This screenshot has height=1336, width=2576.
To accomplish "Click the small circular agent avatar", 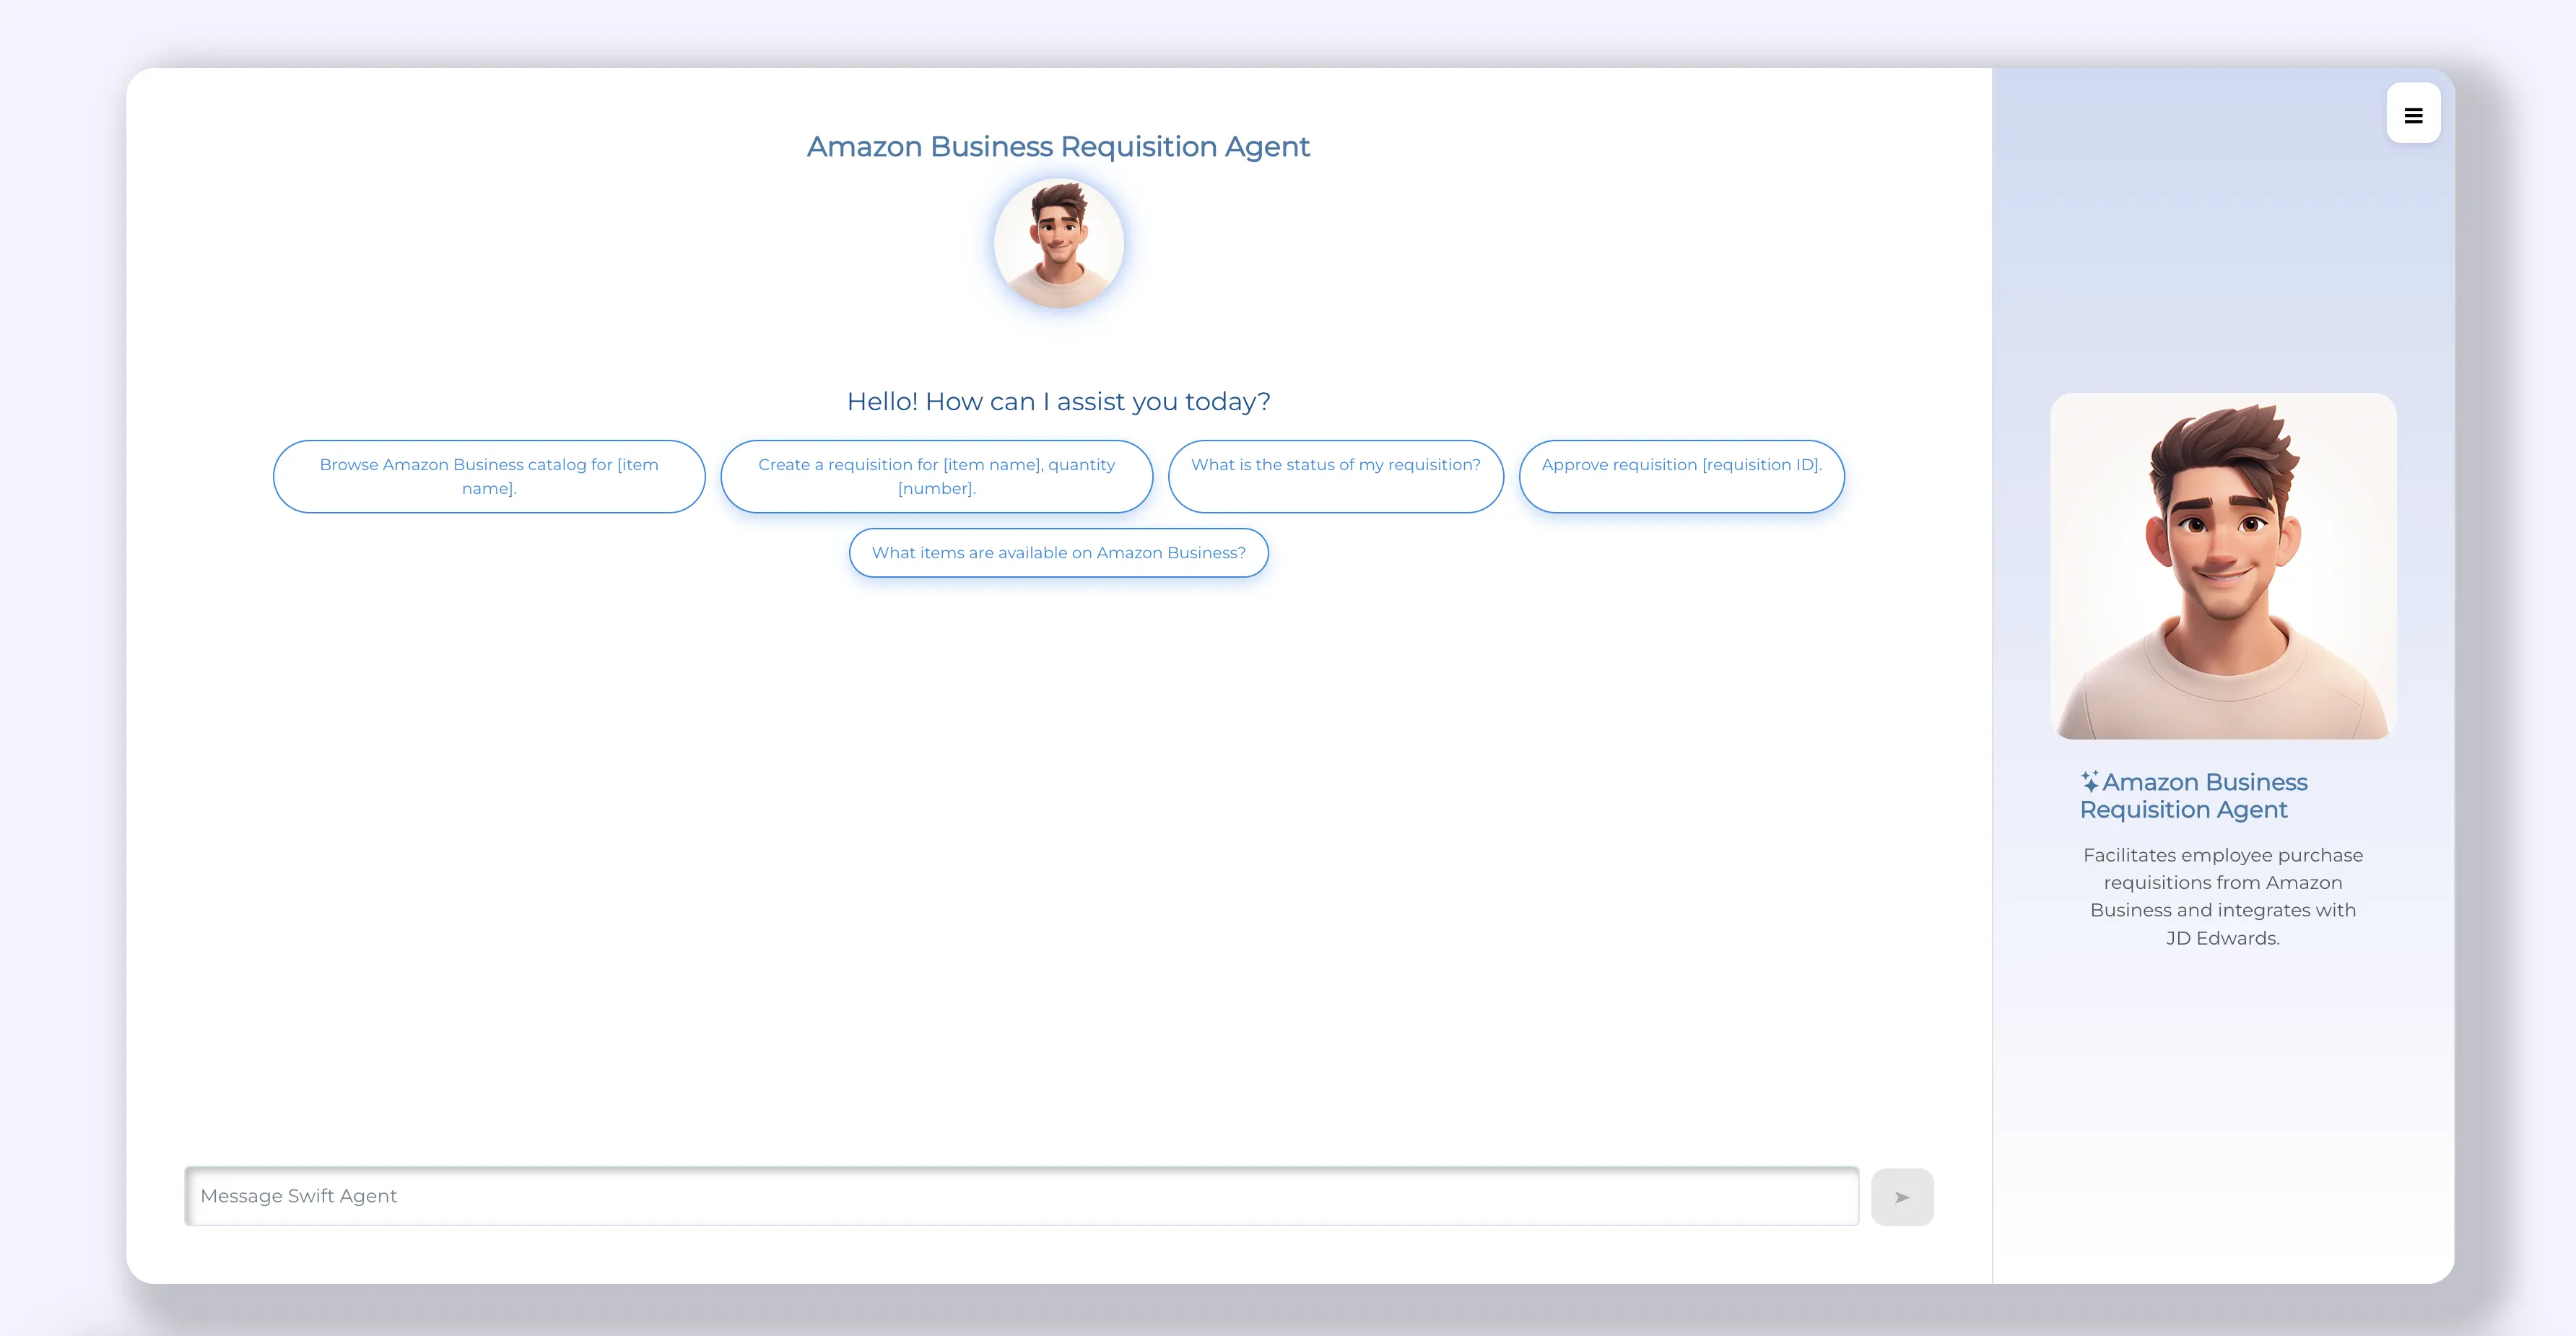I will 1058,242.
